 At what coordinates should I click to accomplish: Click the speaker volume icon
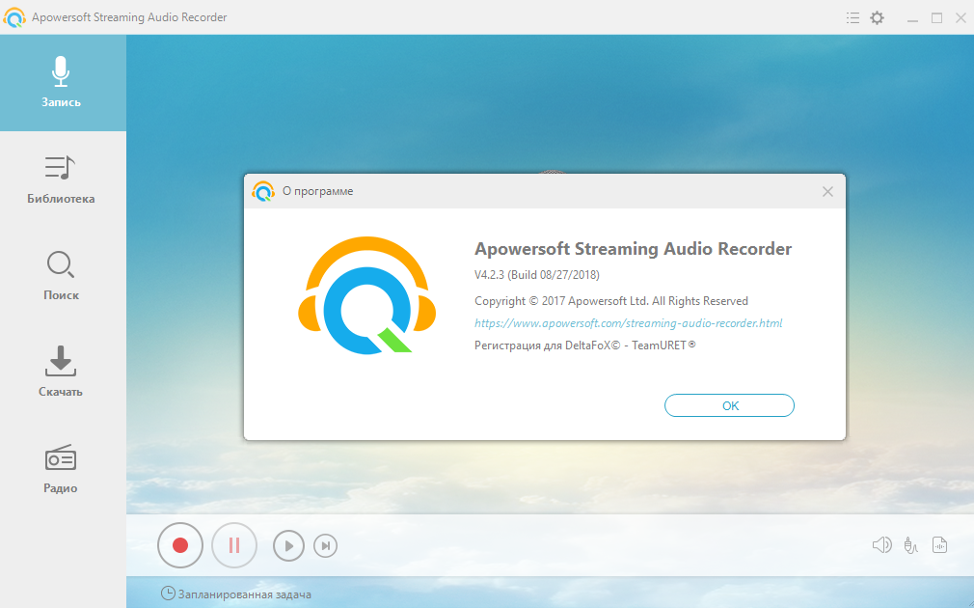882,545
